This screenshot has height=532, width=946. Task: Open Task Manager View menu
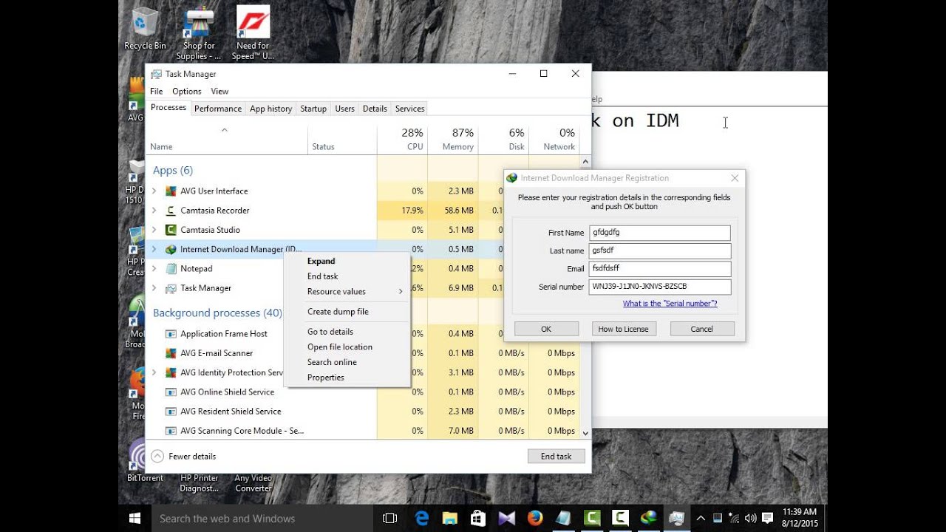pos(220,92)
